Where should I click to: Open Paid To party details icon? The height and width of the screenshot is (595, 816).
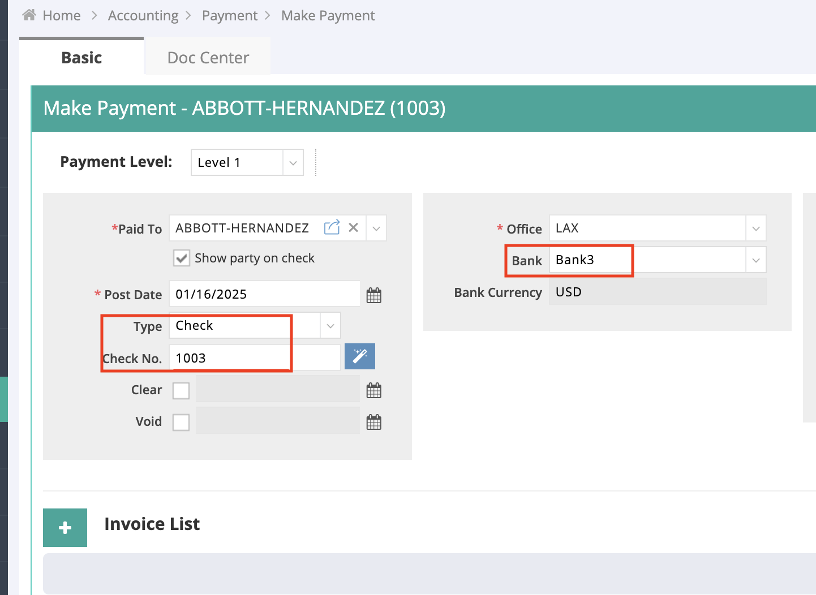(x=332, y=227)
